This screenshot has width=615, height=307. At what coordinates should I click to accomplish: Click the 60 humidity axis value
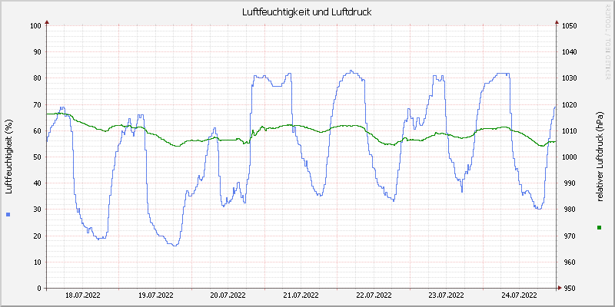37,130
